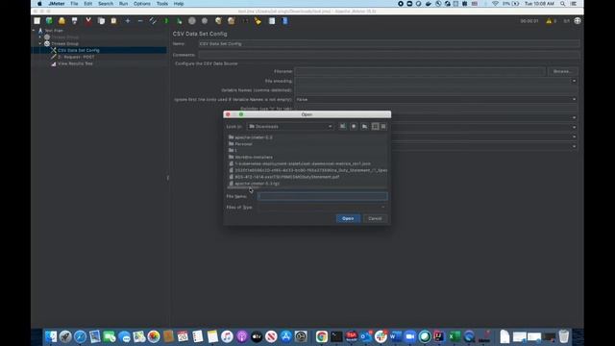615x346 pixels.
Task: Open the Tools menu
Action: (162, 4)
